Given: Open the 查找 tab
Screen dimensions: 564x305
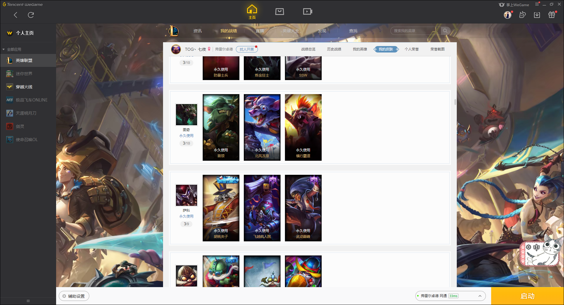Looking at the screenshot, I should pos(353,31).
